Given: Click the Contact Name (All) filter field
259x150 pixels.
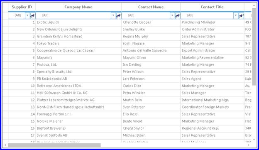Looking at the screenshot, I should click(x=146, y=15).
